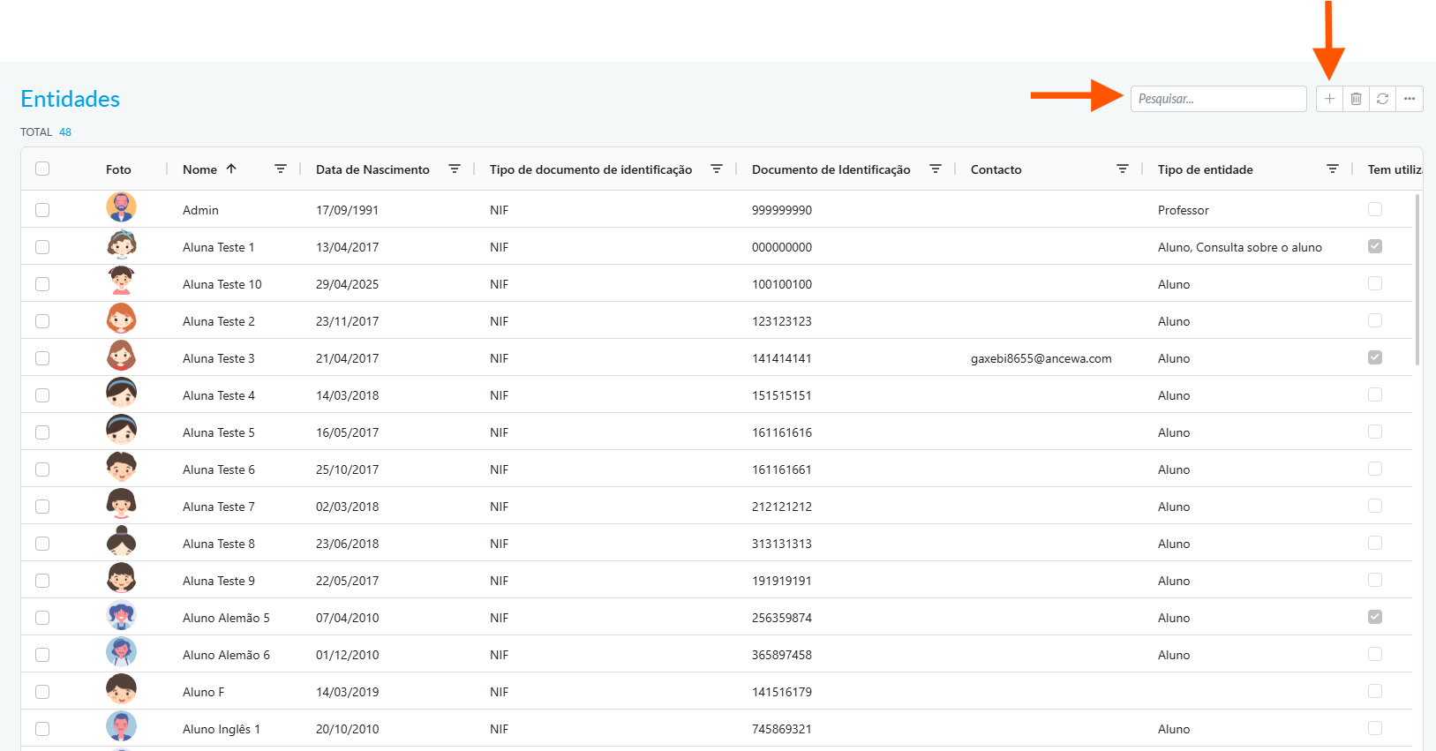This screenshot has height=751, width=1436.
Task: Click the table vertical scrollbar
Action: point(1417,279)
